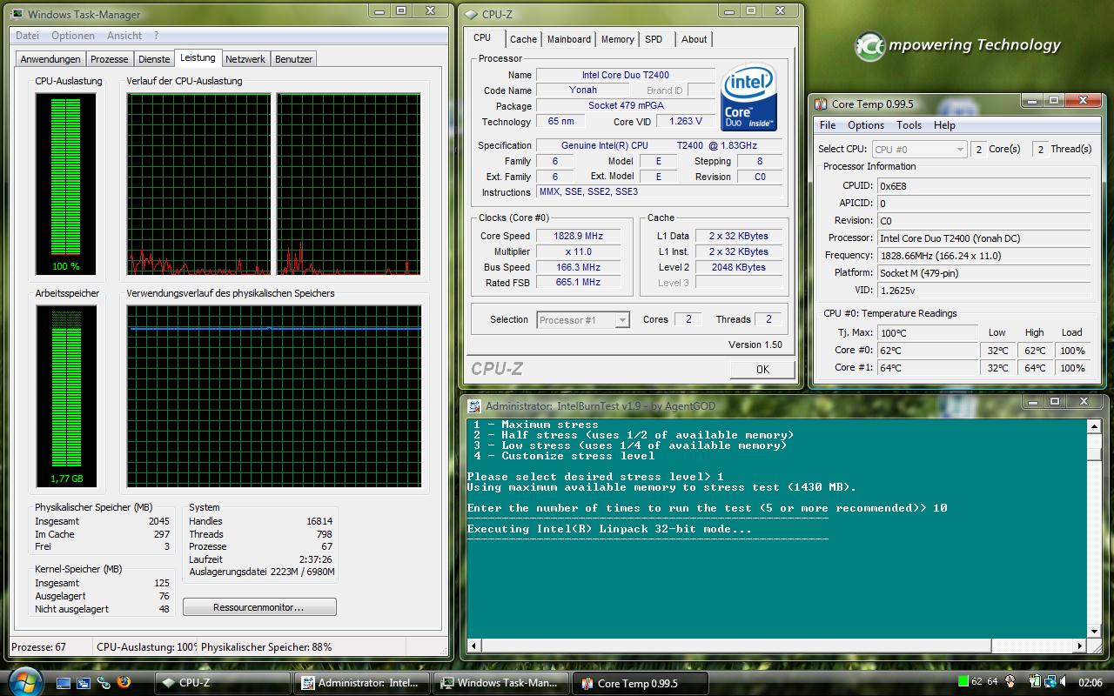Click Name field Intel Core Duo T2400

click(625, 75)
